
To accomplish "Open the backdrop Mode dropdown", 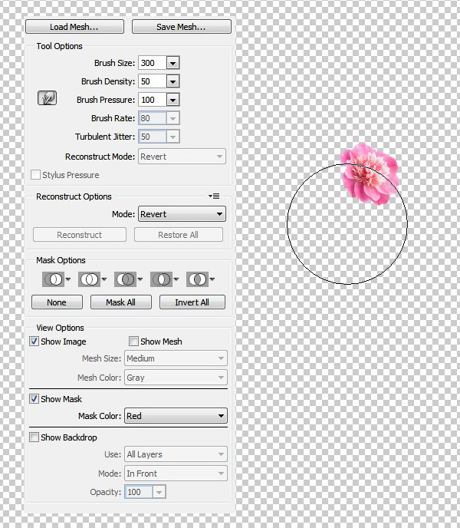I will pyautogui.click(x=176, y=474).
